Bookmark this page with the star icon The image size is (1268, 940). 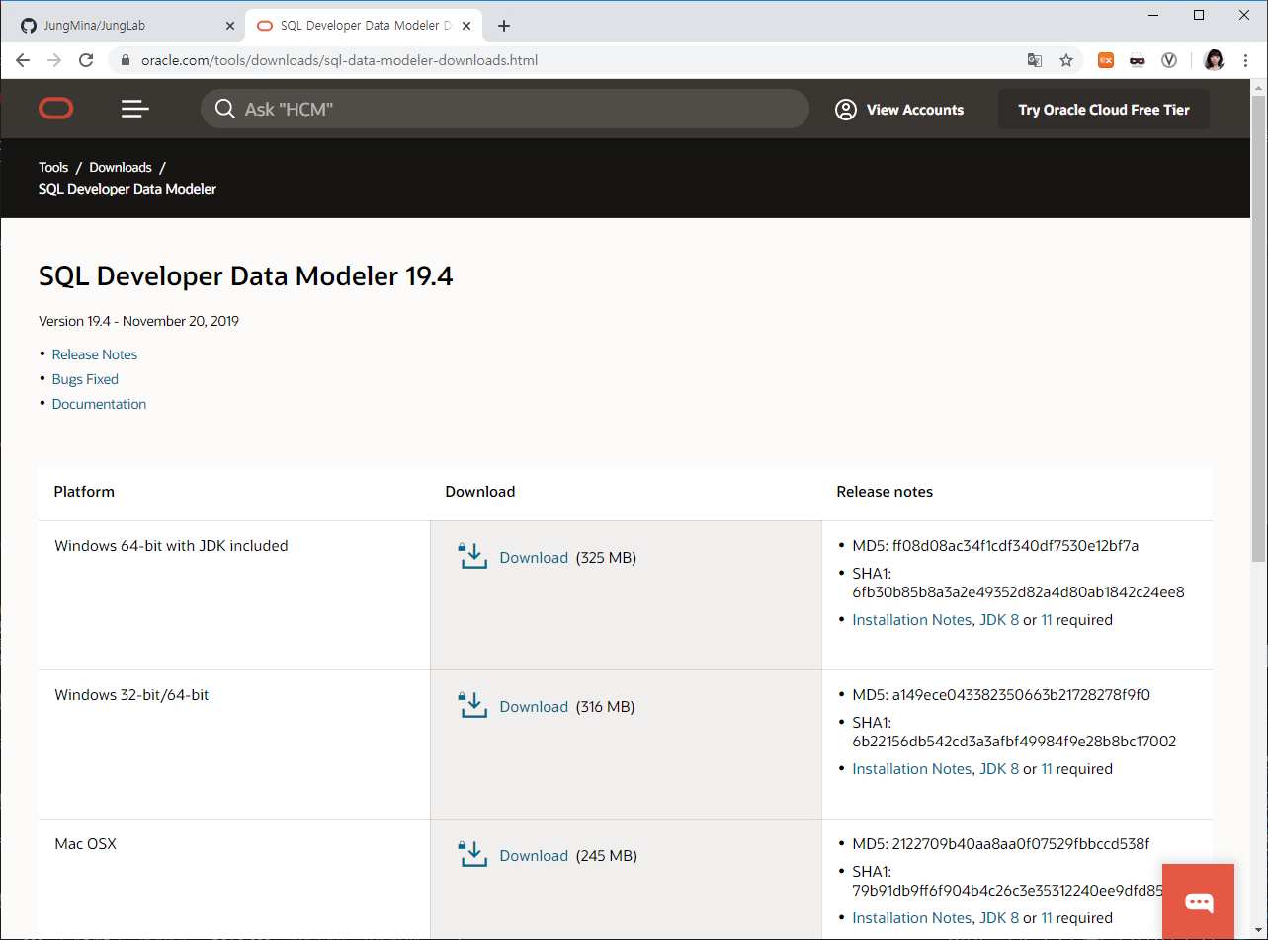pos(1066,60)
